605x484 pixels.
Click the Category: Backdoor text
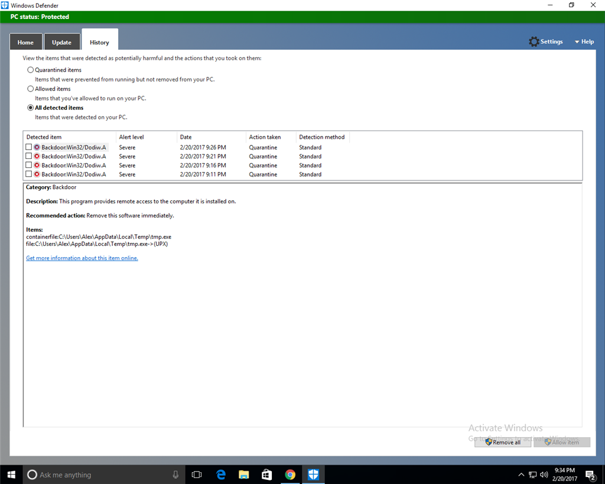pos(51,187)
